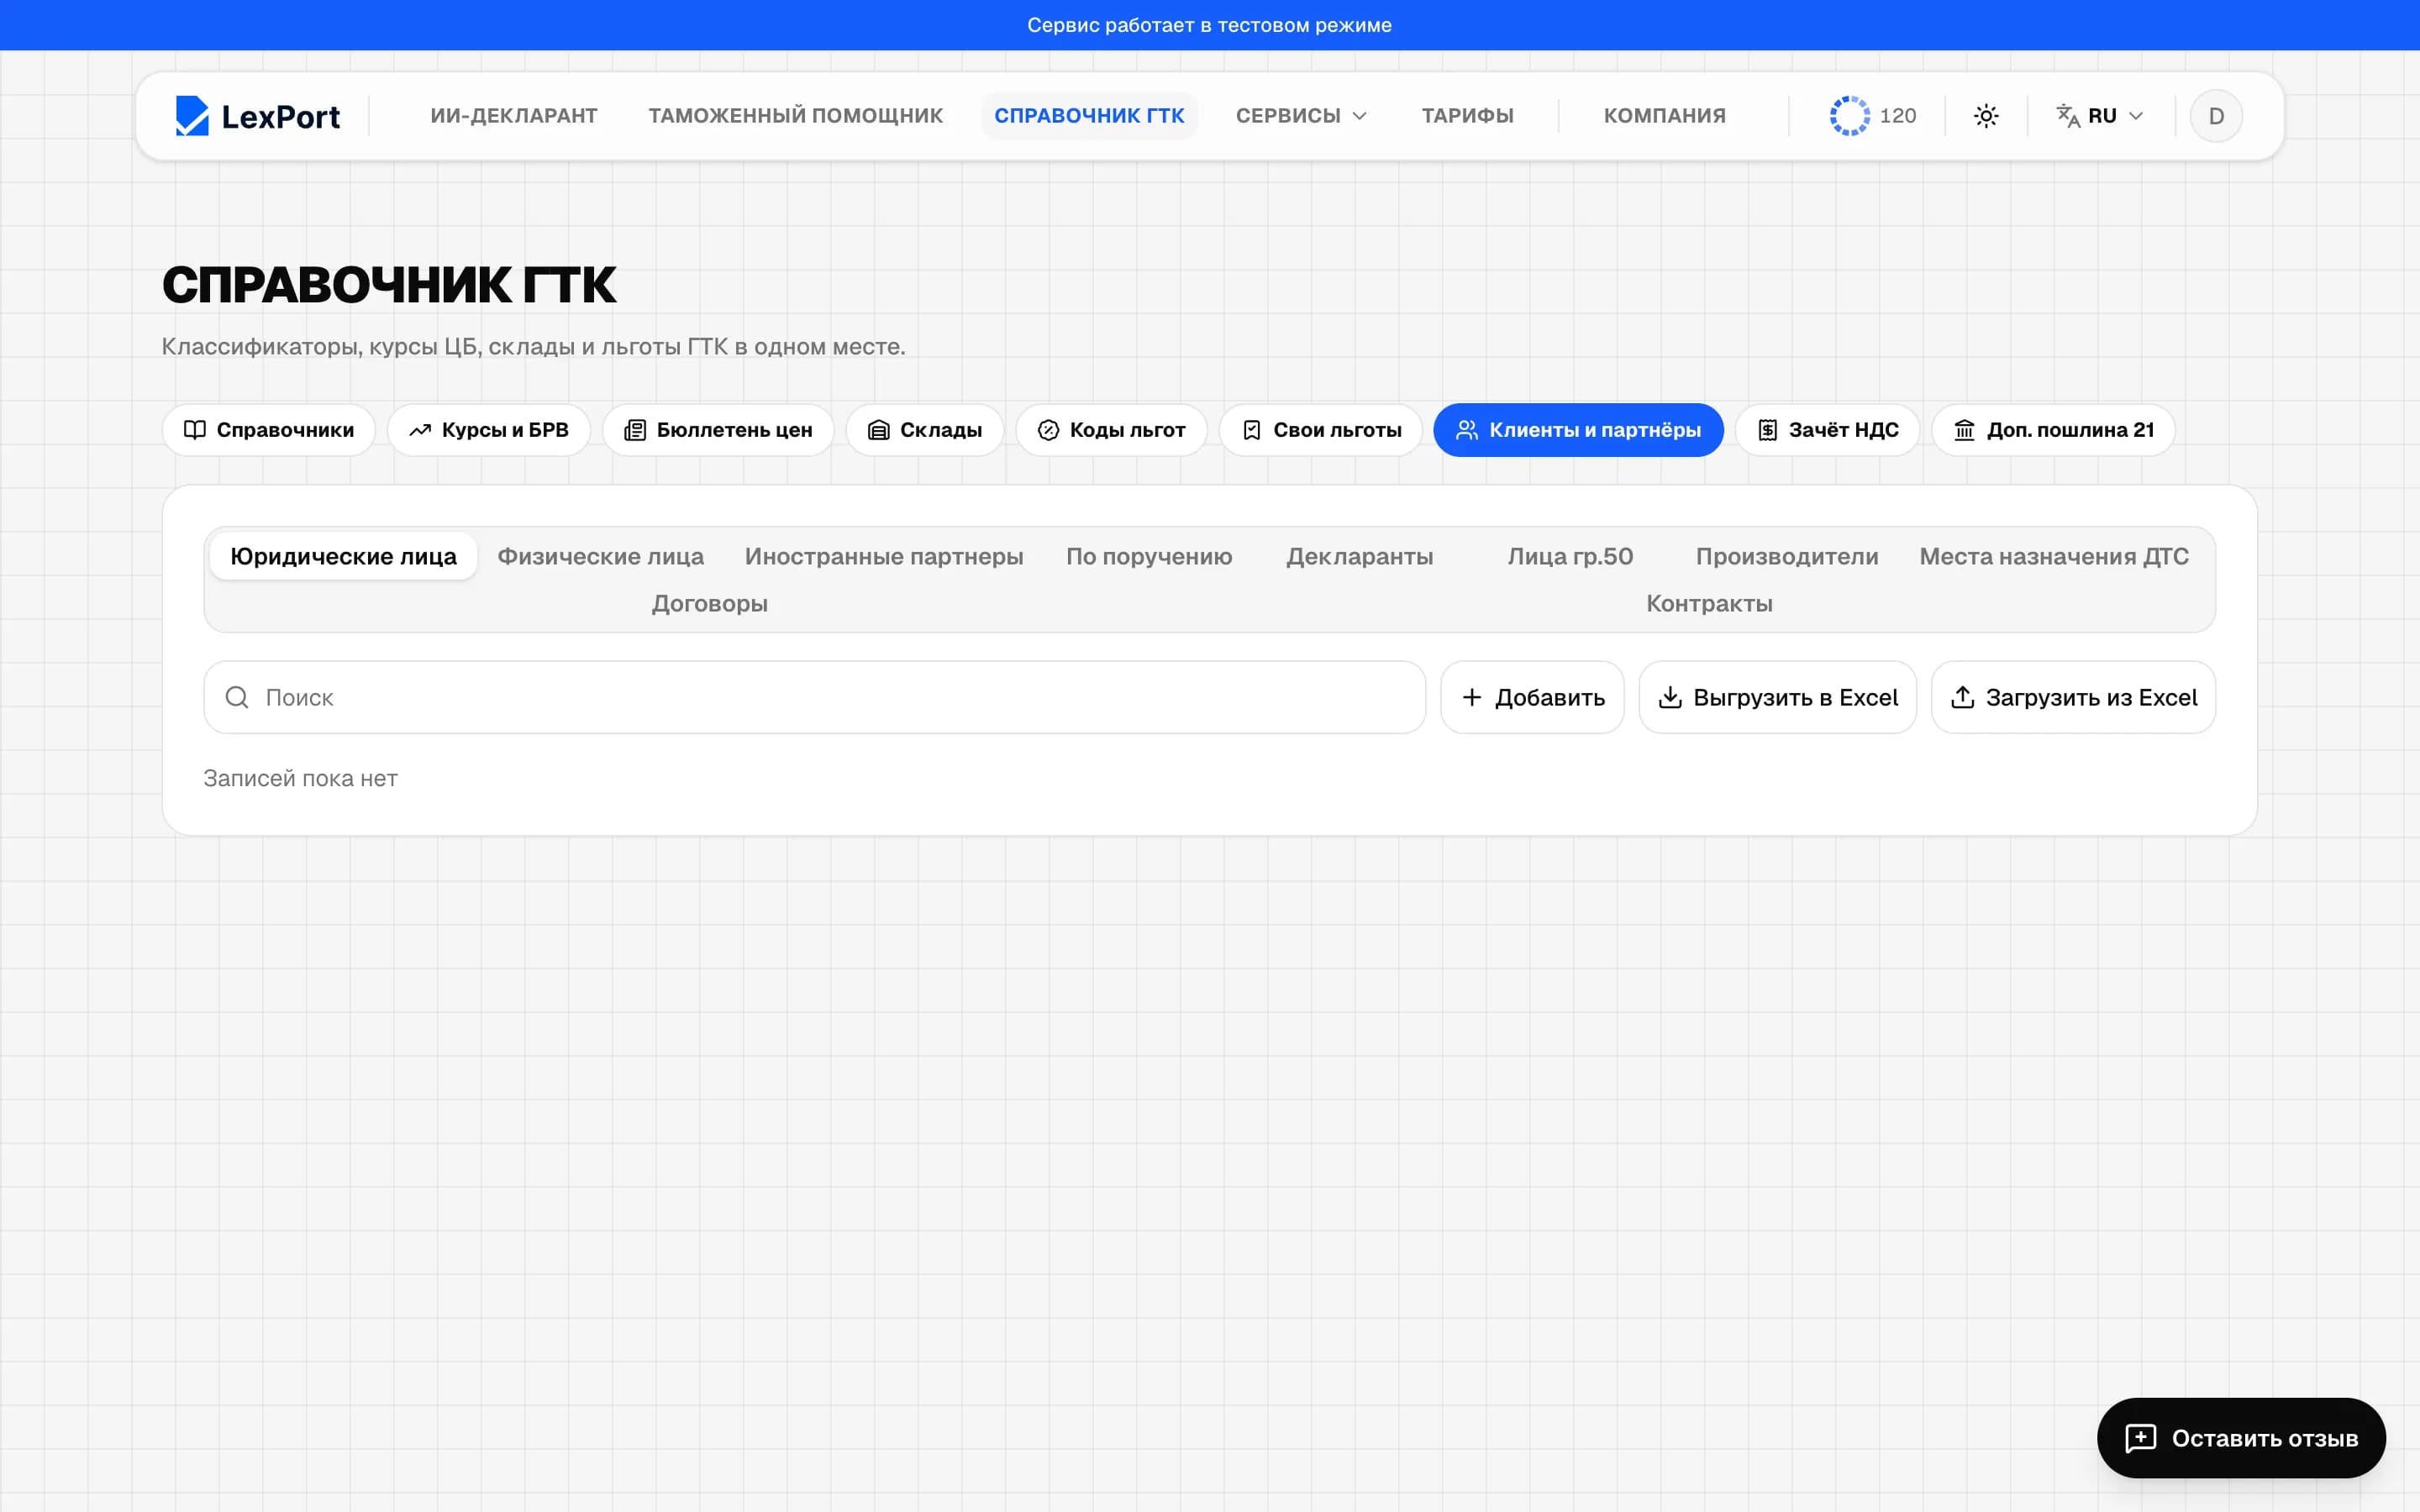
Task: Open the Справочники section with book icon
Action: click(x=269, y=430)
